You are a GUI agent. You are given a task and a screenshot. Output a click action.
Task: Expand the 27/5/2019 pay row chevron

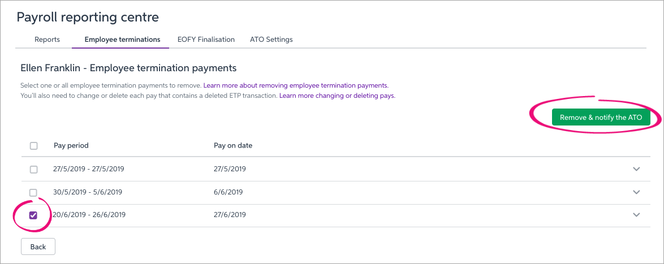(x=636, y=169)
